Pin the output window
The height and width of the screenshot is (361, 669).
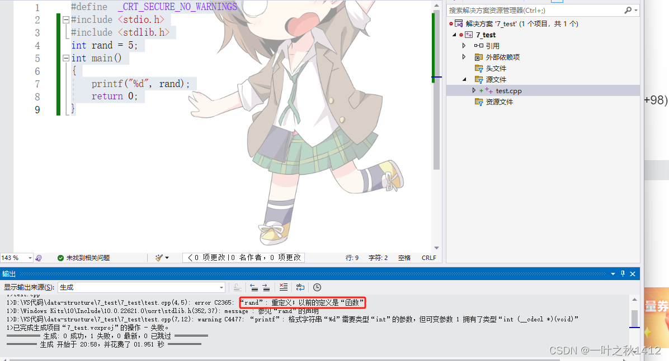click(x=622, y=273)
